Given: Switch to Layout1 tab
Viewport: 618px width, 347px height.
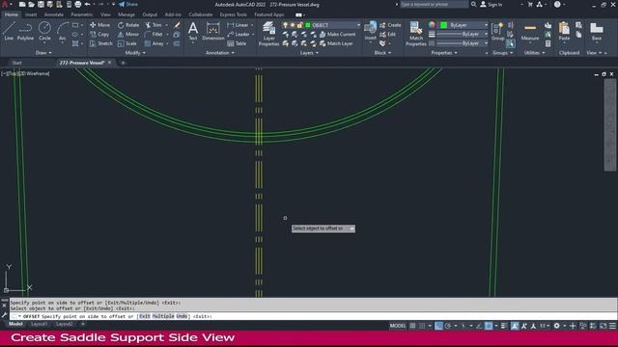Looking at the screenshot, I should click(39, 324).
